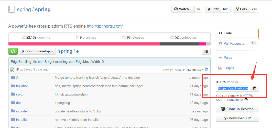Click the pink language bar segment

[84, 44]
